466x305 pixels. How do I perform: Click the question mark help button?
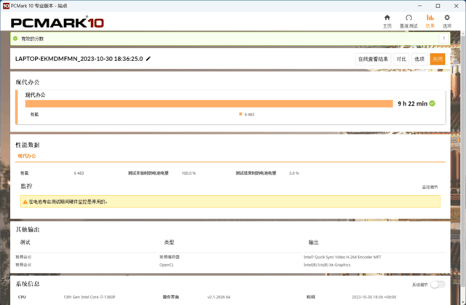[443, 39]
